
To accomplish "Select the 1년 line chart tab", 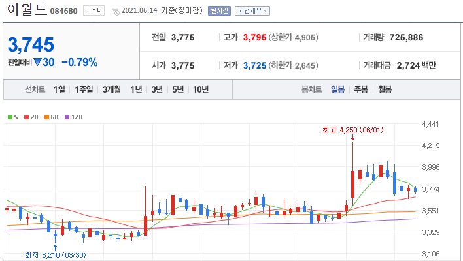I will (x=136, y=89).
